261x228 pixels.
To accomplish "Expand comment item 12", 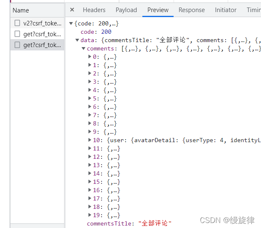I will click(90, 157).
